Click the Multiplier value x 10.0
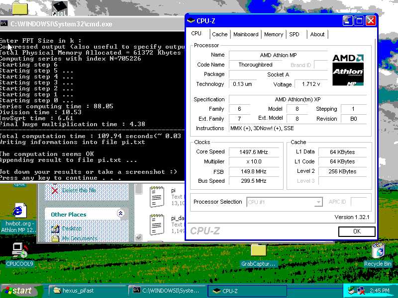The width and height of the screenshot is (398, 298). [254, 162]
